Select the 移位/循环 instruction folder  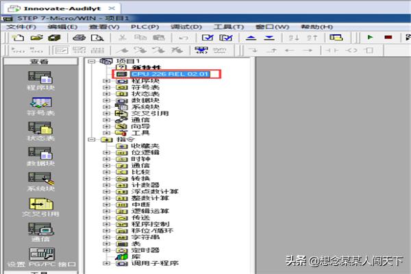pos(152,231)
